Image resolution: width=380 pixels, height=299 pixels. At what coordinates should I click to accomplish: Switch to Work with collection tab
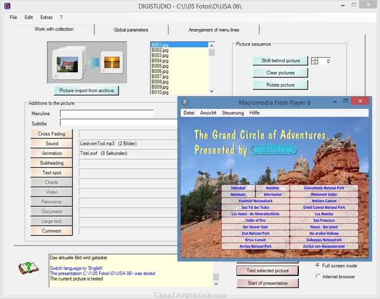[x=54, y=29]
